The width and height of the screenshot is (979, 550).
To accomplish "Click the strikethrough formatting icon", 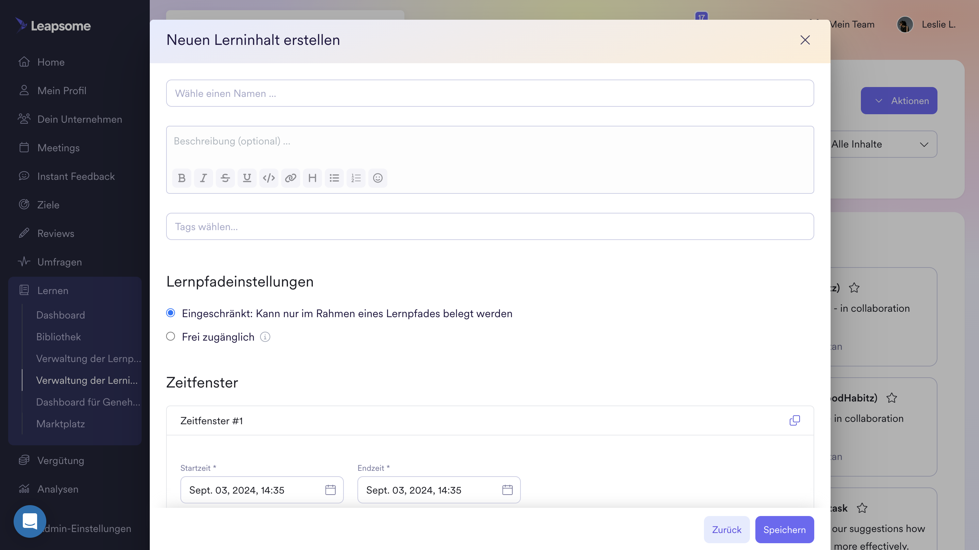I will (225, 178).
